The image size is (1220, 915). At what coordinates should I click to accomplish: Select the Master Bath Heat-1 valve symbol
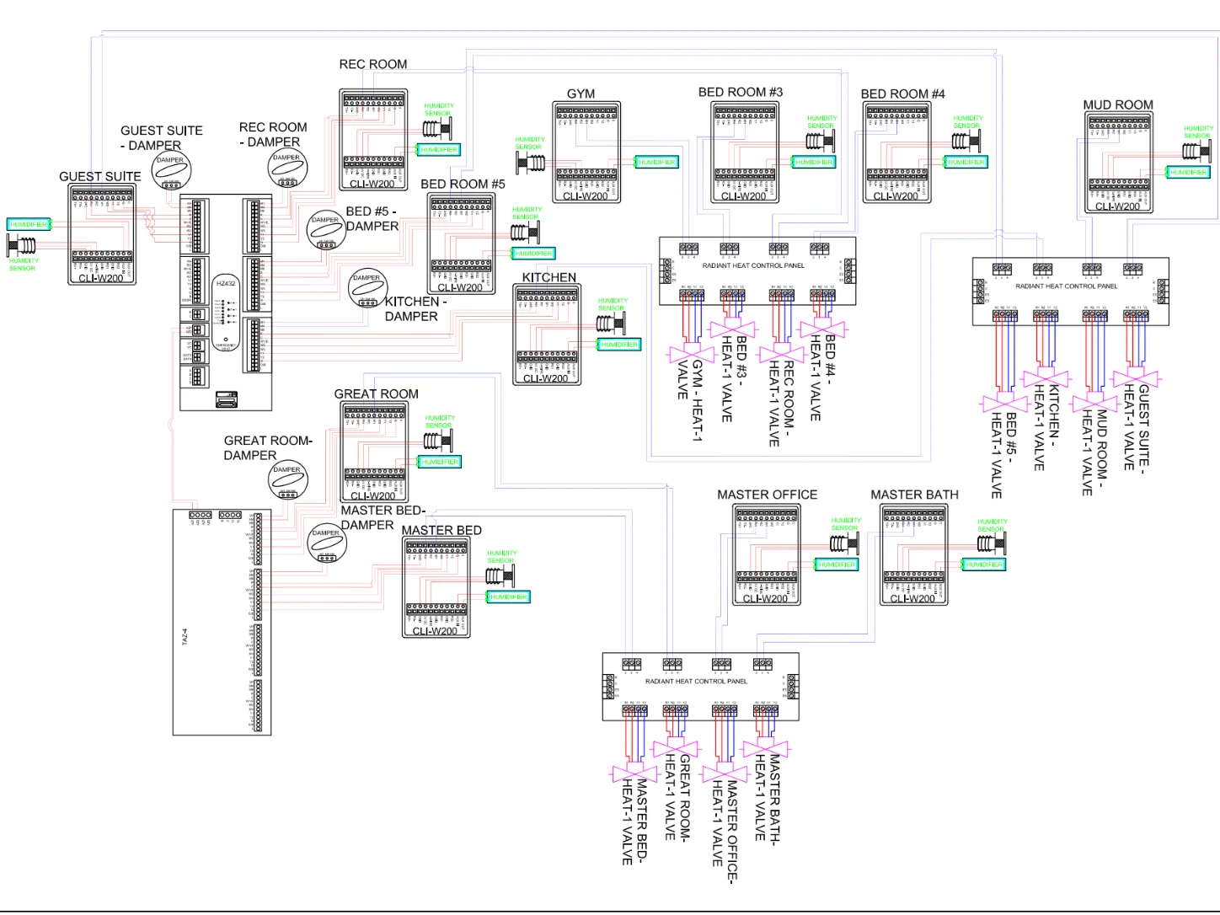765,747
